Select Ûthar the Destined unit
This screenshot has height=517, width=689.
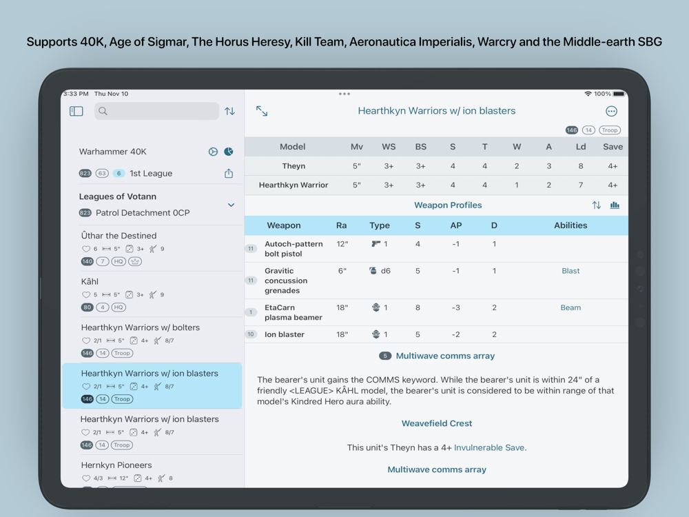152,248
